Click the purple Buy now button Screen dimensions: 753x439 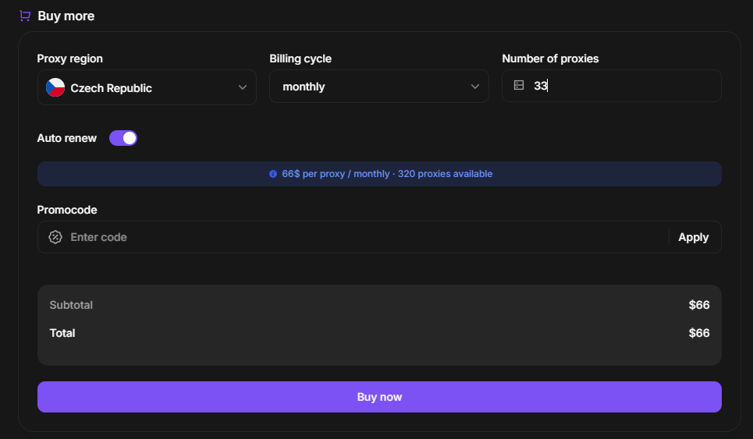click(379, 397)
